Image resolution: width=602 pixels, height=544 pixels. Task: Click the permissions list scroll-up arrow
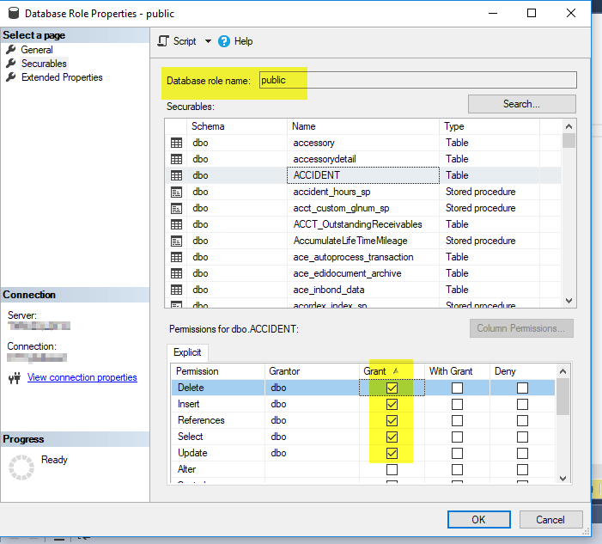562,371
